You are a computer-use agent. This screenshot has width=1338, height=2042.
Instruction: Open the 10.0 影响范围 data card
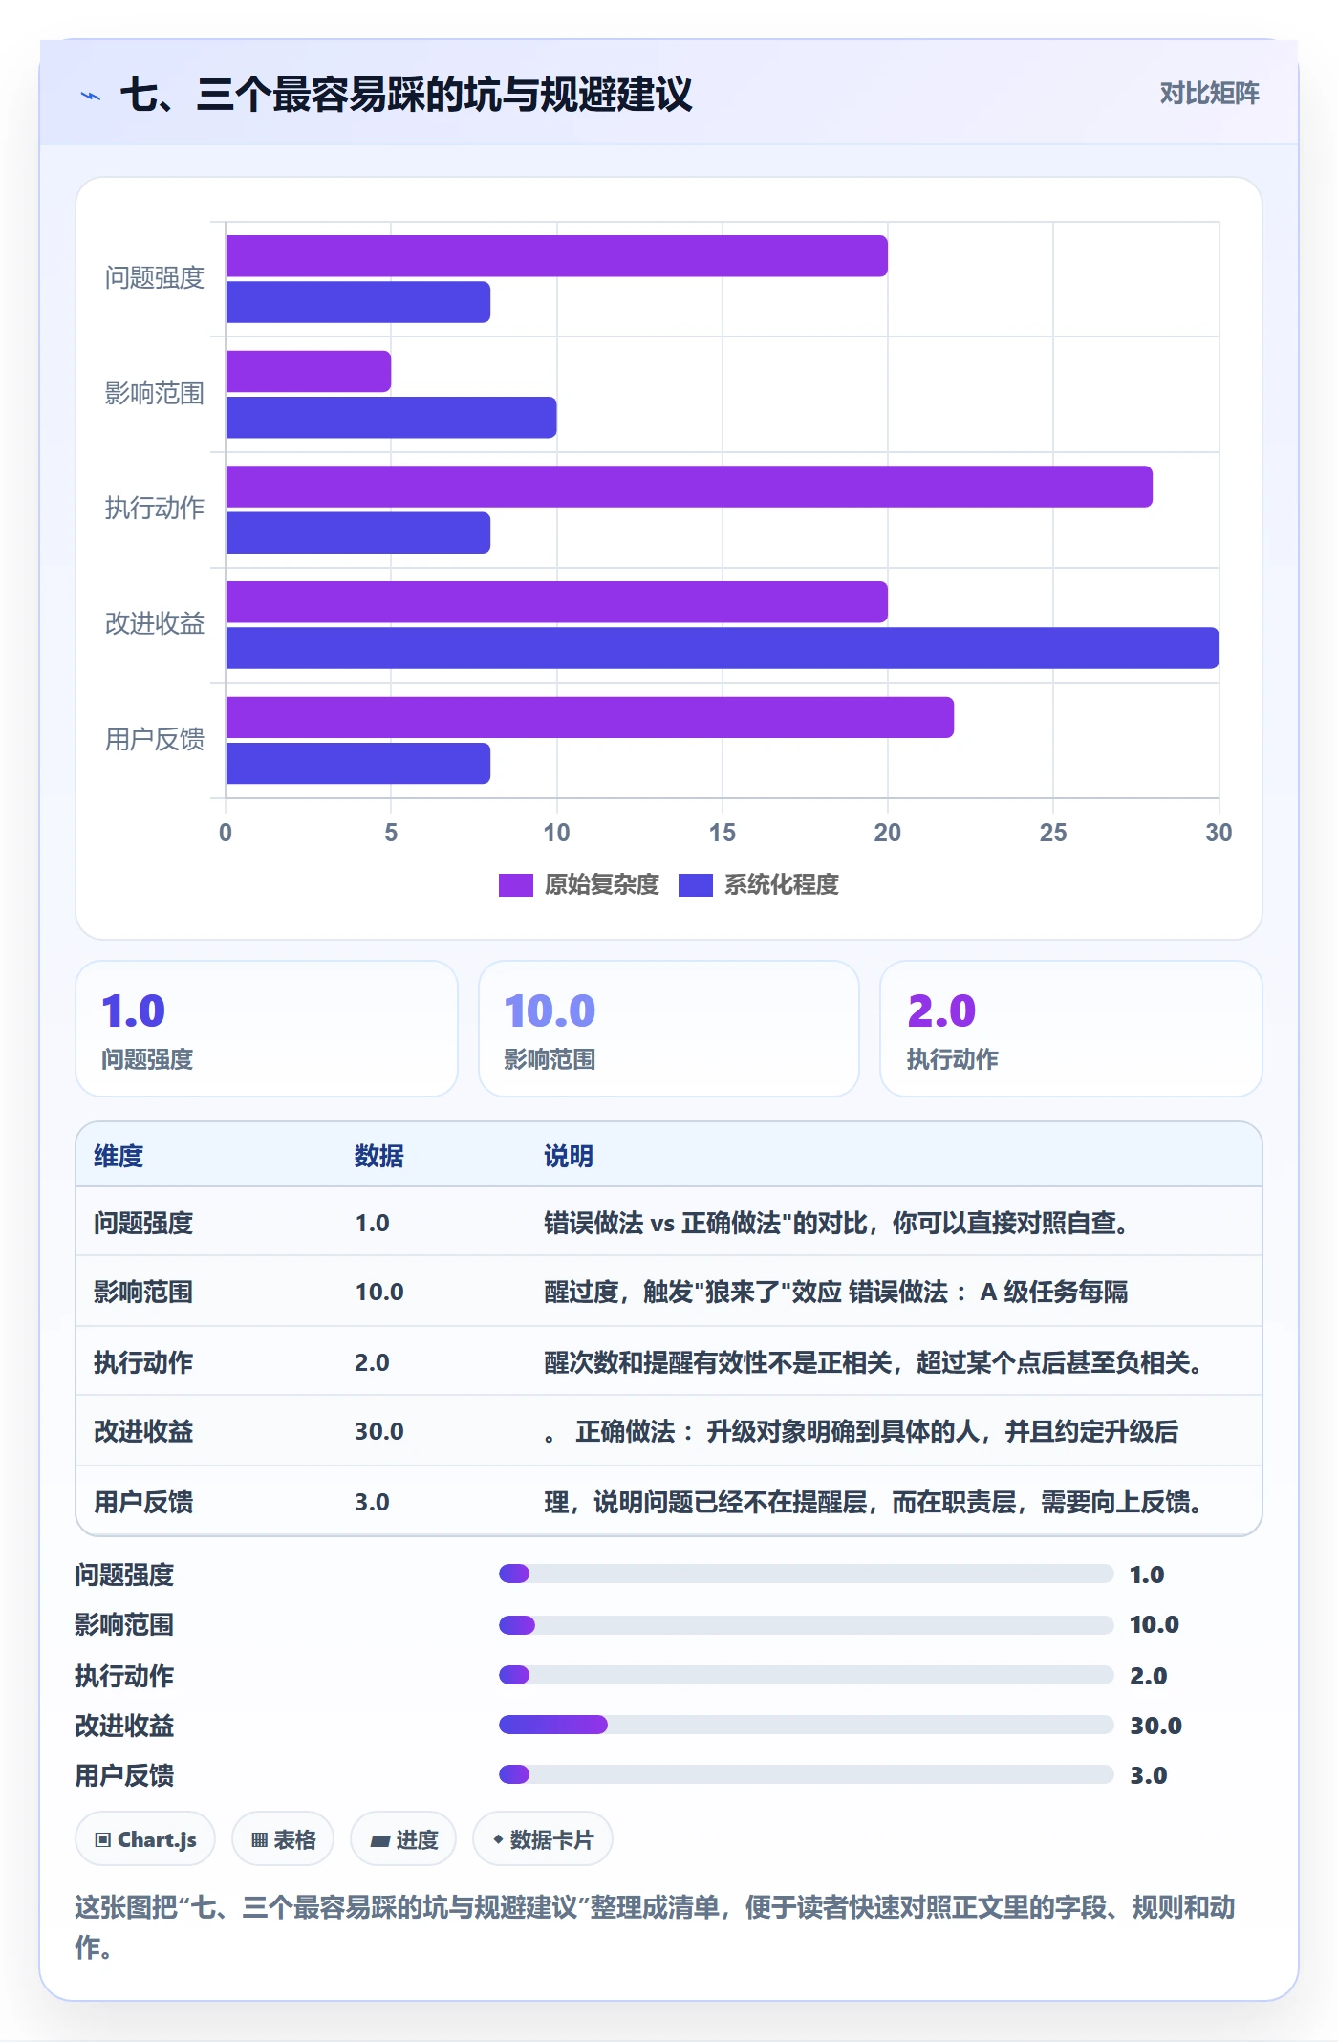pos(669,1029)
